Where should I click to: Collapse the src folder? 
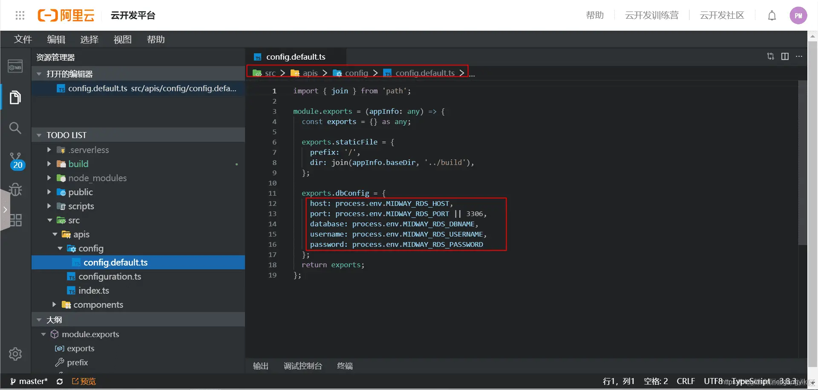click(x=50, y=220)
